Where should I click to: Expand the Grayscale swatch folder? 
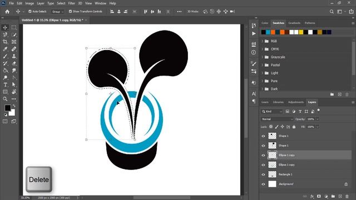[262, 57]
